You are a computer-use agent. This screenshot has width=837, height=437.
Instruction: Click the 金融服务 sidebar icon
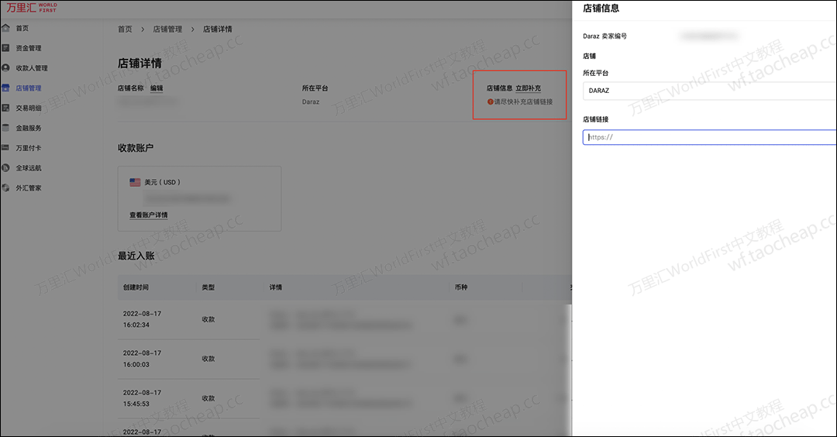(x=5, y=128)
